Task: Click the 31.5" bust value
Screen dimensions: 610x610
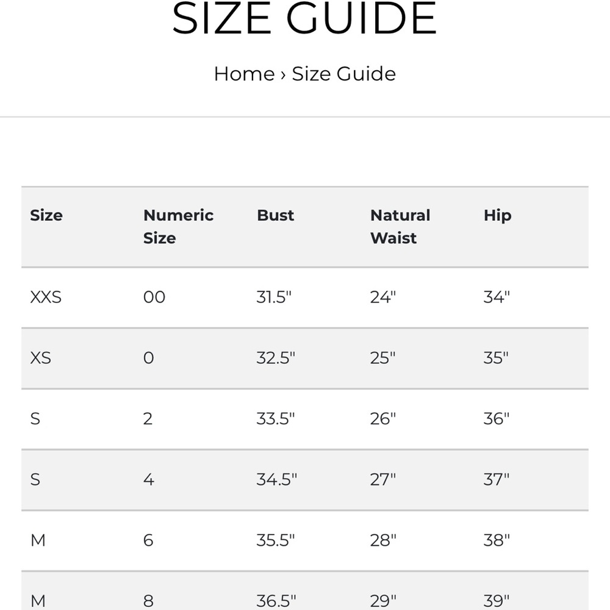Action: point(274,297)
